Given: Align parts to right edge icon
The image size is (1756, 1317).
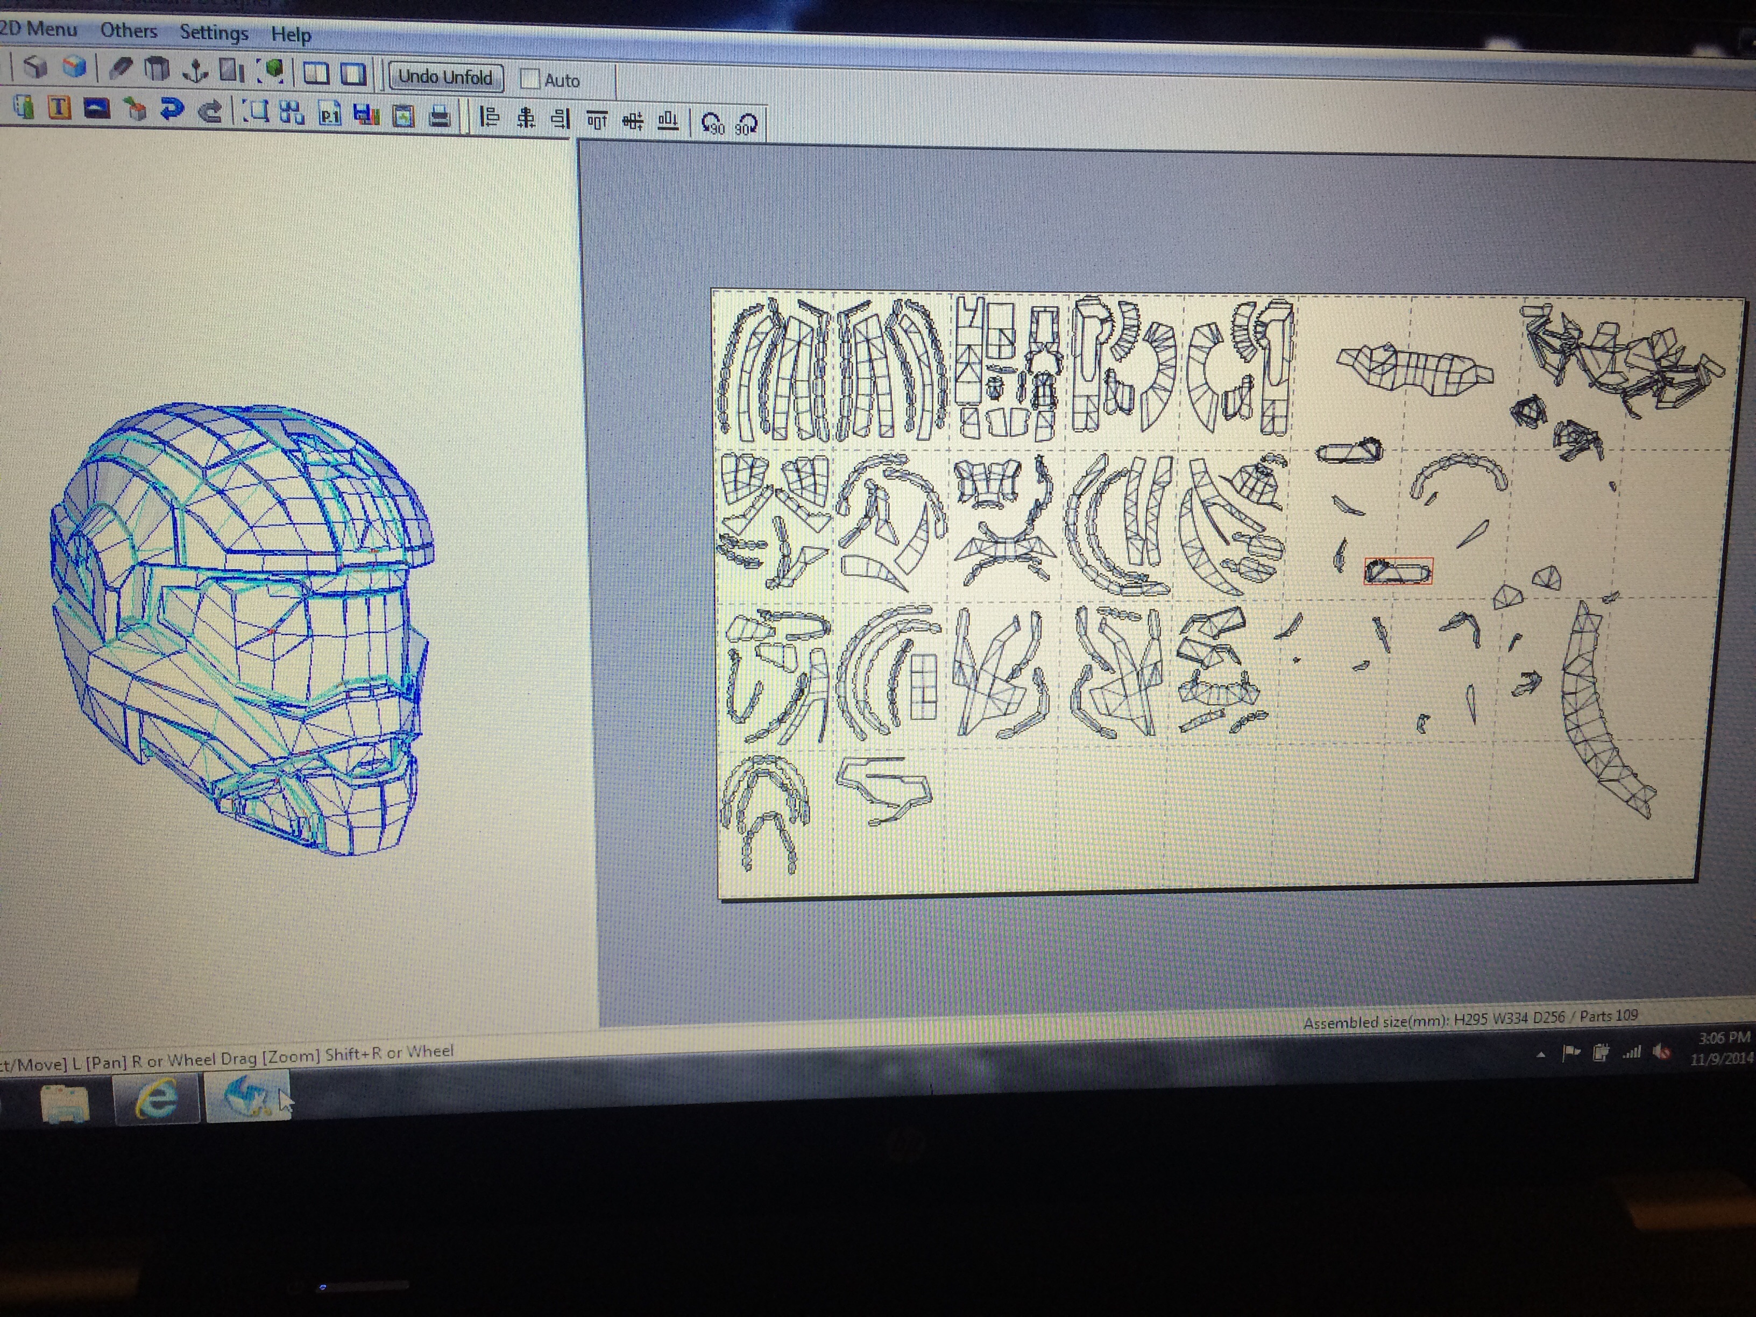Looking at the screenshot, I should pyautogui.click(x=561, y=119).
